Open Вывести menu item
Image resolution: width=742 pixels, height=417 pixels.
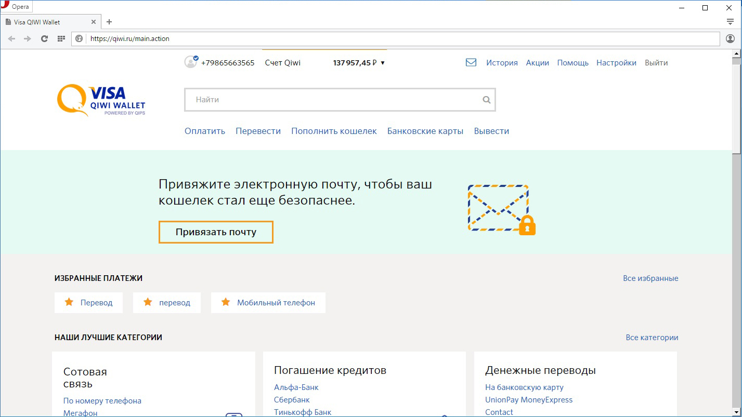pos(491,131)
